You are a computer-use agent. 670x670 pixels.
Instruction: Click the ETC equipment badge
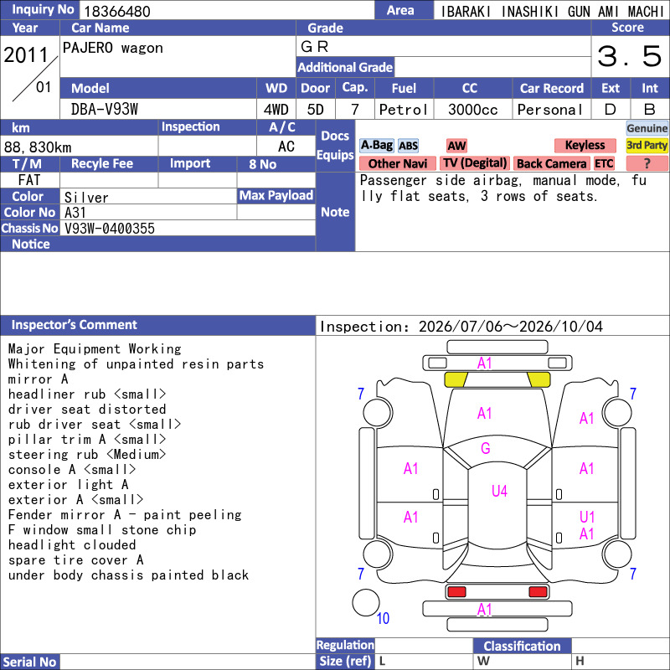click(604, 163)
